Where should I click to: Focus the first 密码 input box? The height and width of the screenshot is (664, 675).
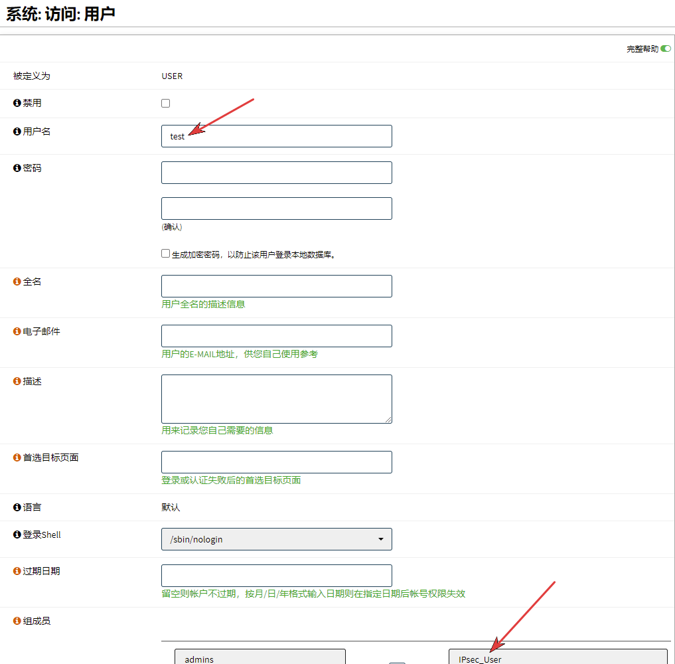(x=276, y=173)
